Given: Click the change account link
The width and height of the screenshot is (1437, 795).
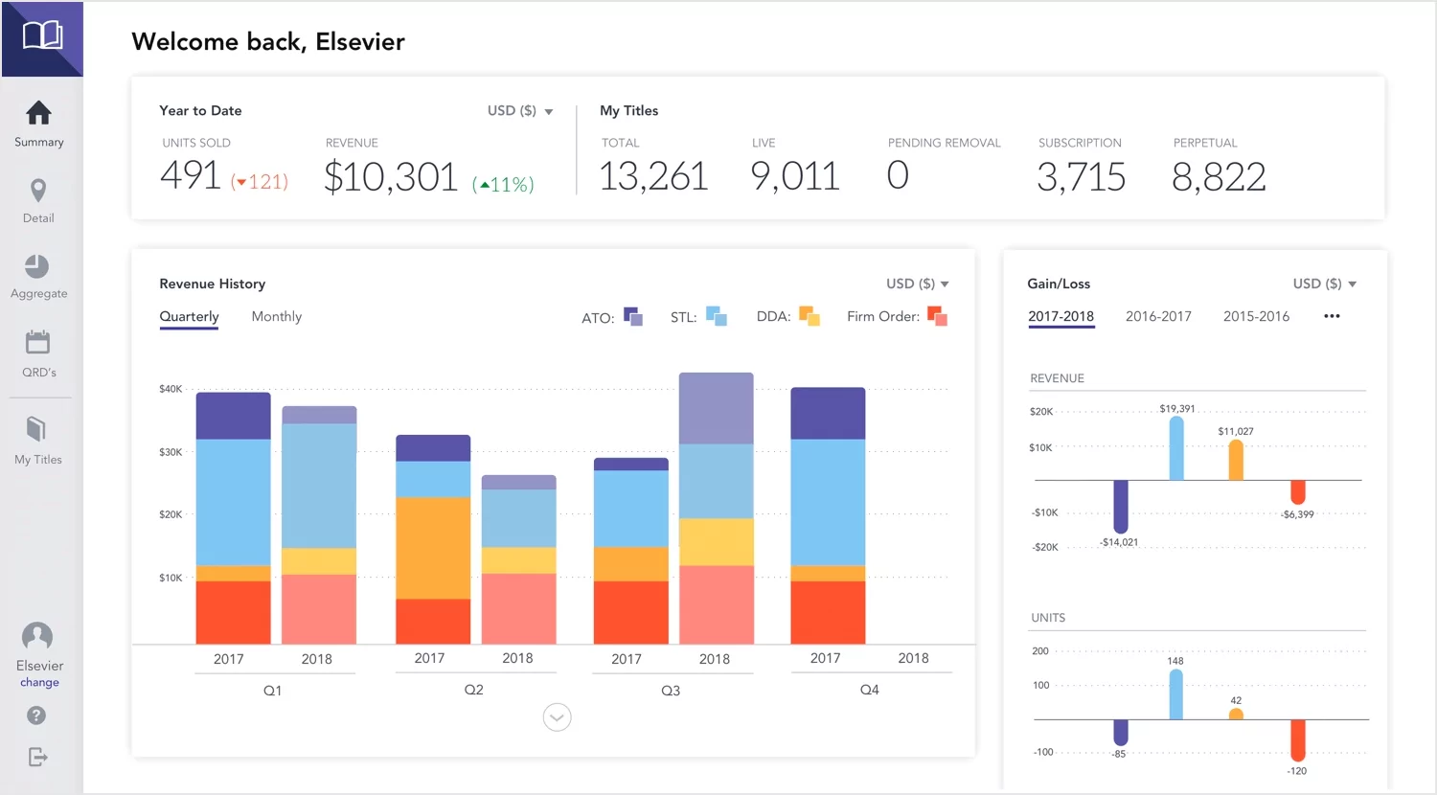Looking at the screenshot, I should click(x=39, y=683).
